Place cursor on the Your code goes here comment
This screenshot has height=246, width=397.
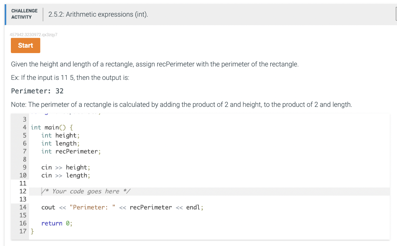[x=86, y=191]
